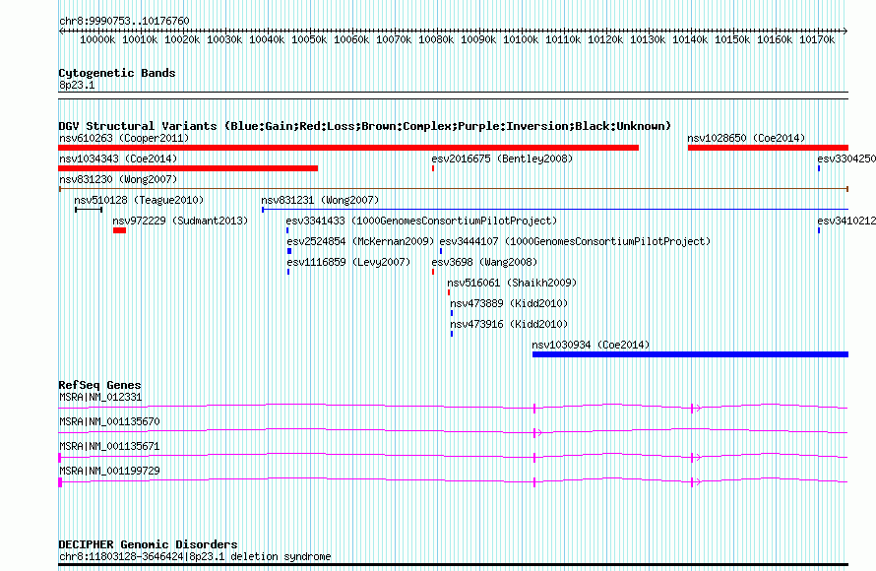This screenshot has height=571, width=876.
Task: Select the nsv1028650 (Coe2014) red bar
Action: (x=768, y=148)
